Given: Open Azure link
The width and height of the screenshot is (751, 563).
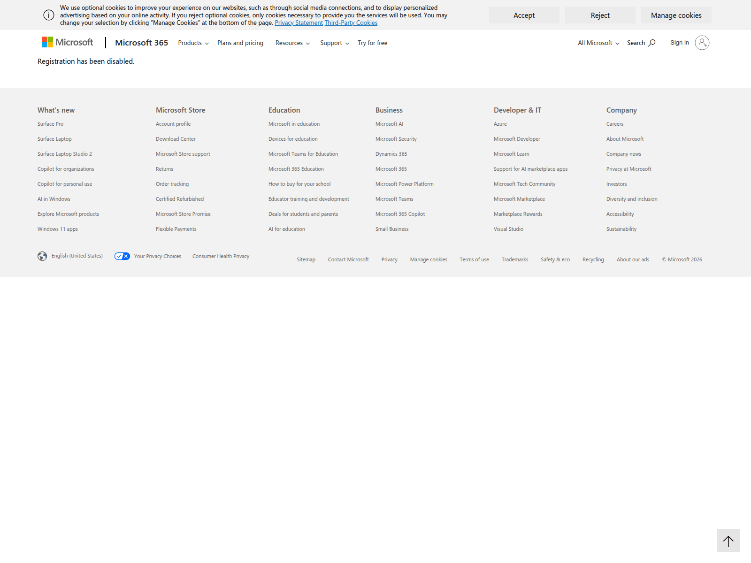Looking at the screenshot, I should [x=500, y=124].
